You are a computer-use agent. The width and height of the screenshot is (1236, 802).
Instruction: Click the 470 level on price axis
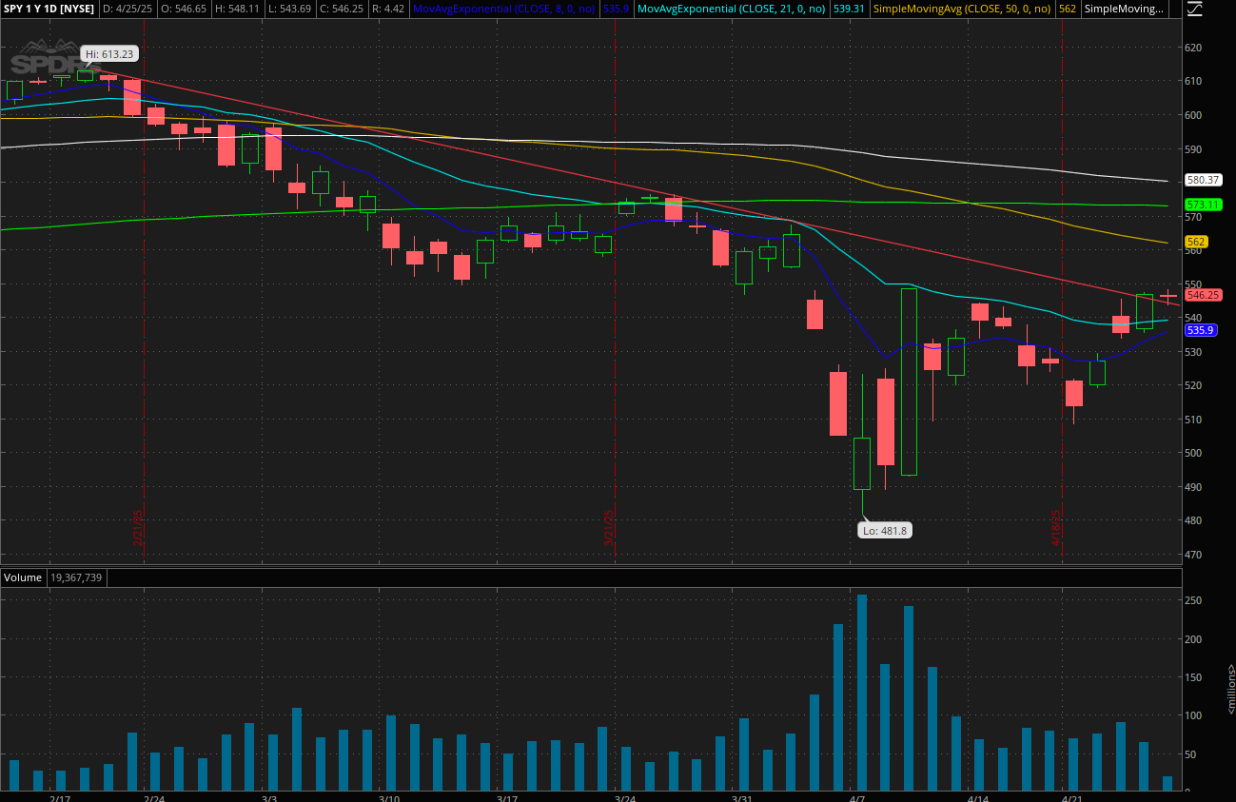(1194, 555)
